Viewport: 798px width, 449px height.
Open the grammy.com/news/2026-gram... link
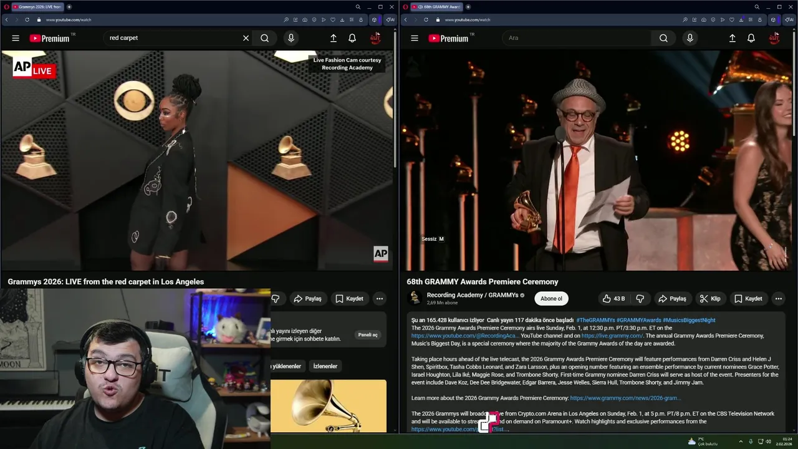pos(625,398)
